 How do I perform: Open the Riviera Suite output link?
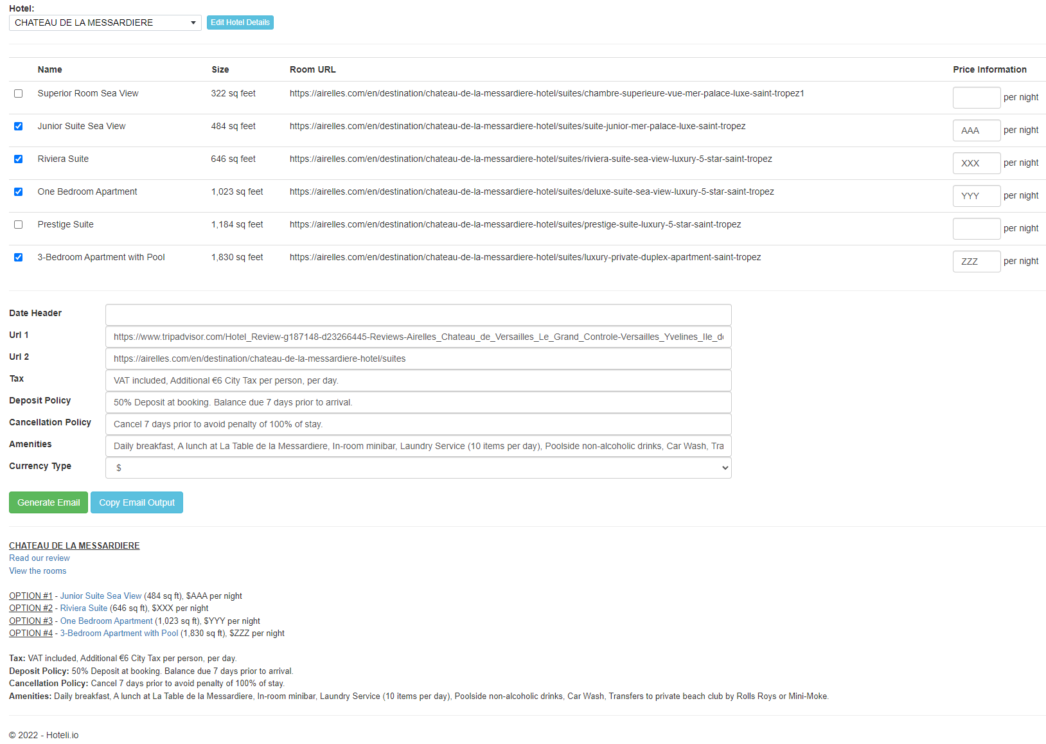coord(84,608)
